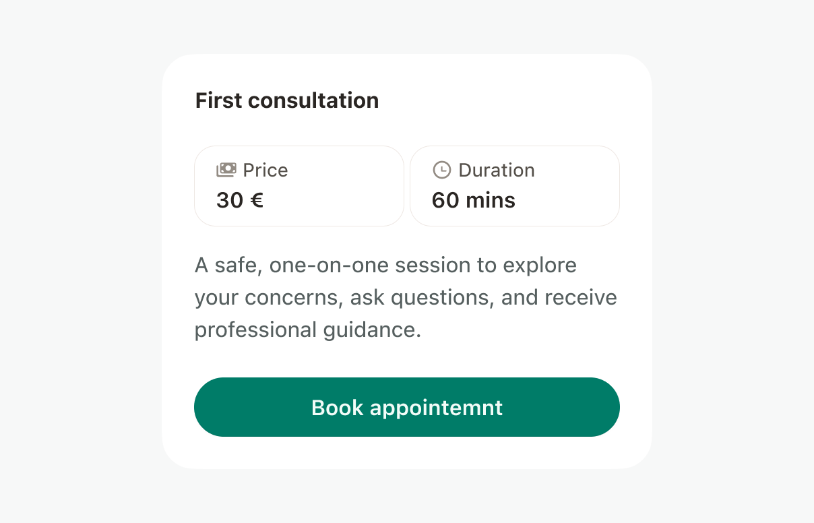This screenshot has height=523, width=814.
Task: Click the number 60 in the duration
Action: pyautogui.click(x=445, y=200)
